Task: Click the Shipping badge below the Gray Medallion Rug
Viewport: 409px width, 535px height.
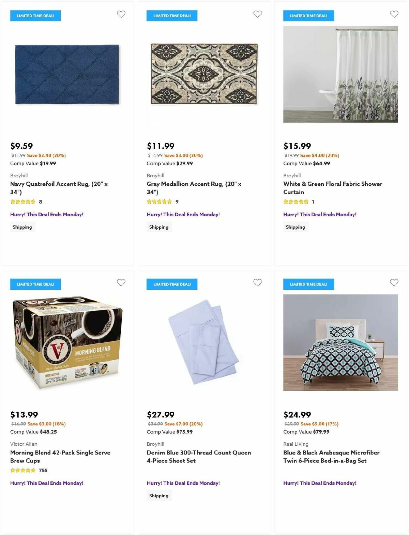Action: pos(159,227)
